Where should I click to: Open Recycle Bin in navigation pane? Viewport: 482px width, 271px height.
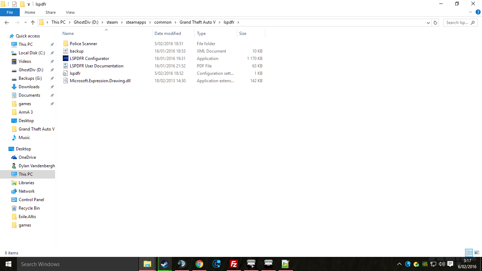tap(29, 208)
